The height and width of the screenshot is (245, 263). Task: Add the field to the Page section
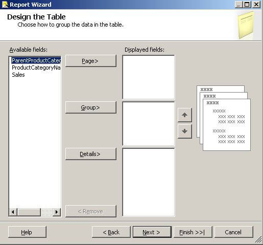[x=91, y=61]
